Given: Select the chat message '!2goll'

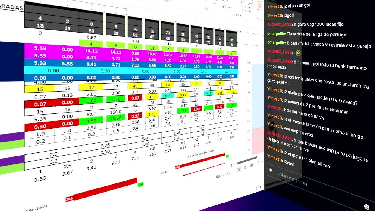Looking at the screenshot, I should tap(289, 15).
